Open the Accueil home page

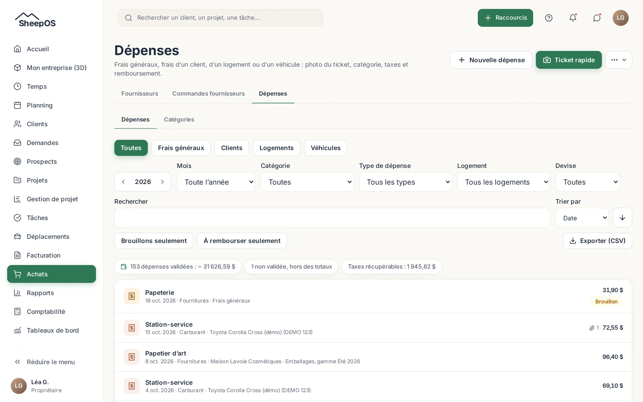coord(51,49)
